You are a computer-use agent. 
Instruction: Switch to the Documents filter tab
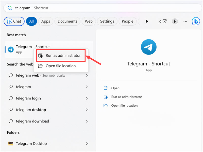(x=67, y=21)
